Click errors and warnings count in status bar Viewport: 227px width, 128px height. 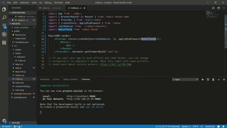pyautogui.click(x=18, y=127)
